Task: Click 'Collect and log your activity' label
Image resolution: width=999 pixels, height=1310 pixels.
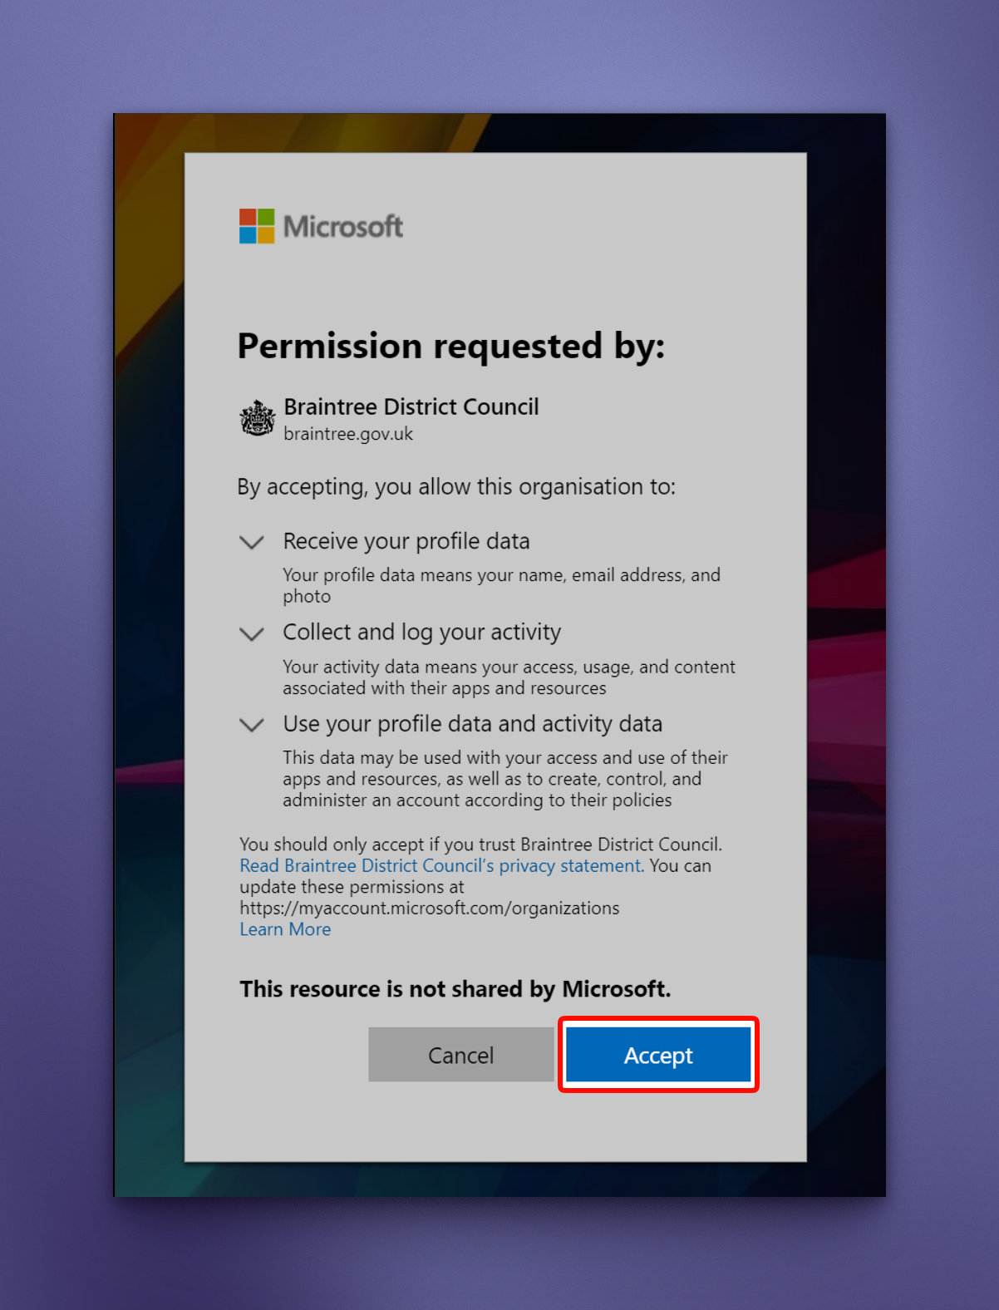Action: (422, 633)
